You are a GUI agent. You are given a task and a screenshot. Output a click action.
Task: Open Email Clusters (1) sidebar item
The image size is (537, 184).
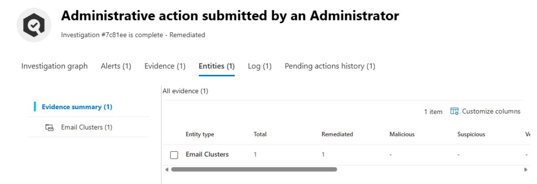pos(86,128)
